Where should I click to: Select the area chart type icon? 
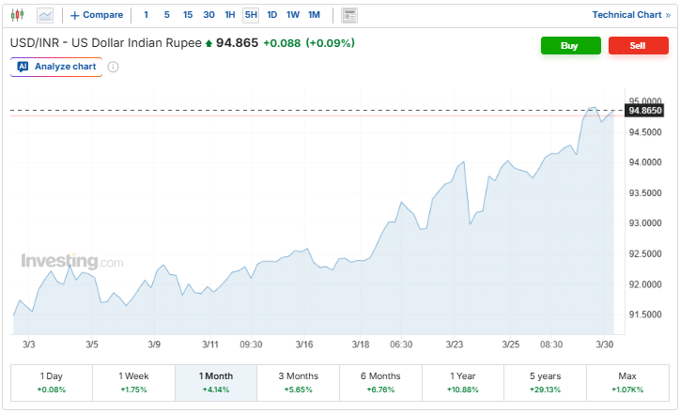click(x=45, y=15)
